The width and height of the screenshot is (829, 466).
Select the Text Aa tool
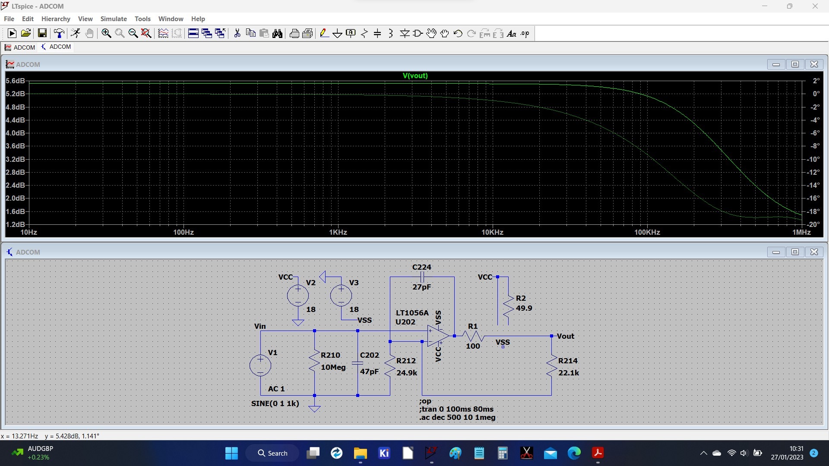[512, 33]
